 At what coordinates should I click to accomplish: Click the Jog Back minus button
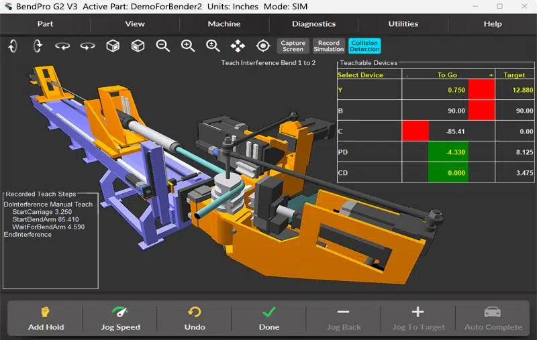point(344,319)
